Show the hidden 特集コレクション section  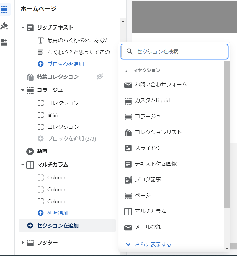100,76
